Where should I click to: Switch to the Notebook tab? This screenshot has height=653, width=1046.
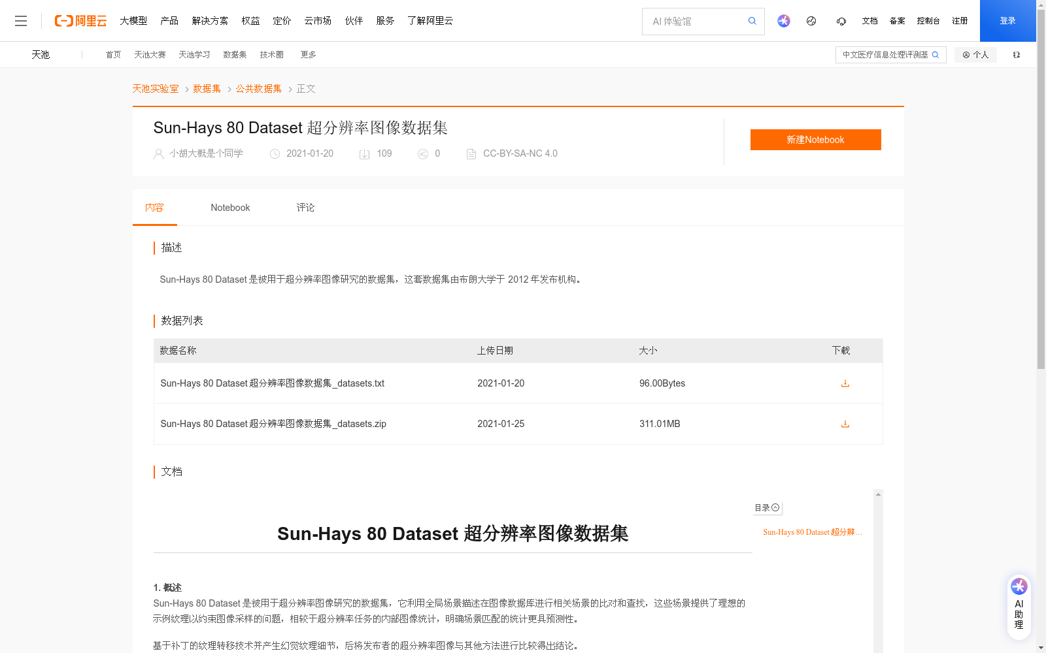click(x=230, y=208)
